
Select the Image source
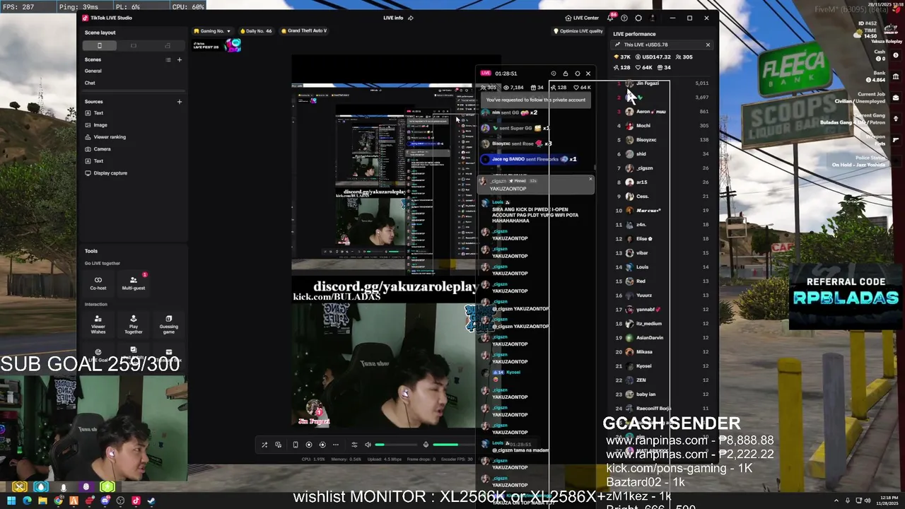pyautogui.click(x=100, y=125)
